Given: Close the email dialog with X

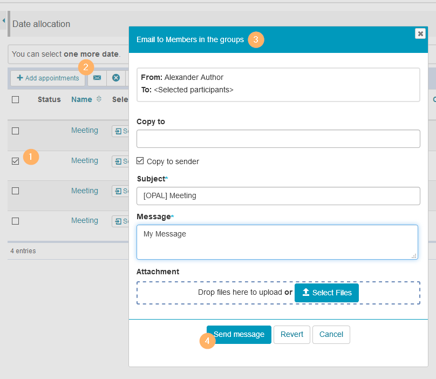Looking at the screenshot, I should coord(420,33).
